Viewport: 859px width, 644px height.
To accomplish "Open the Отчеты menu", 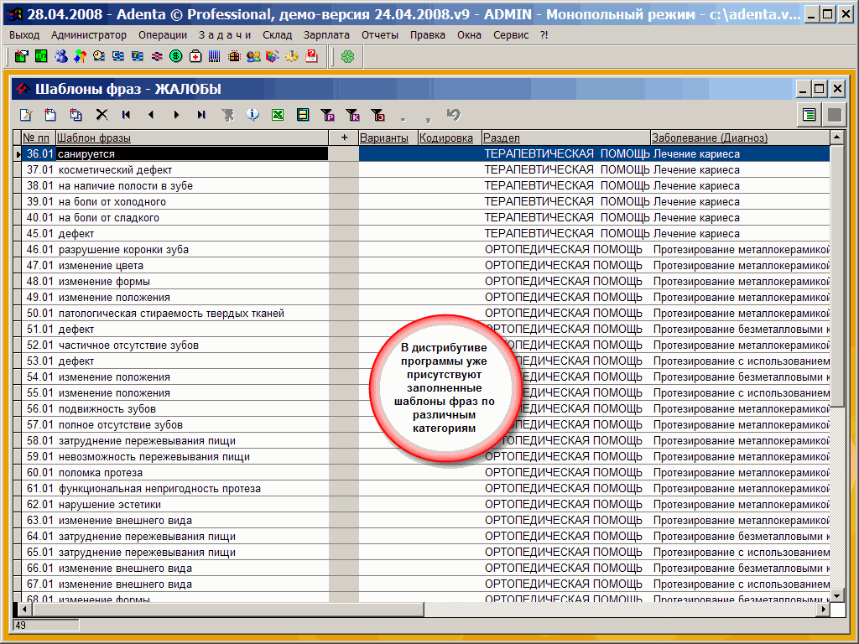I will 380,34.
